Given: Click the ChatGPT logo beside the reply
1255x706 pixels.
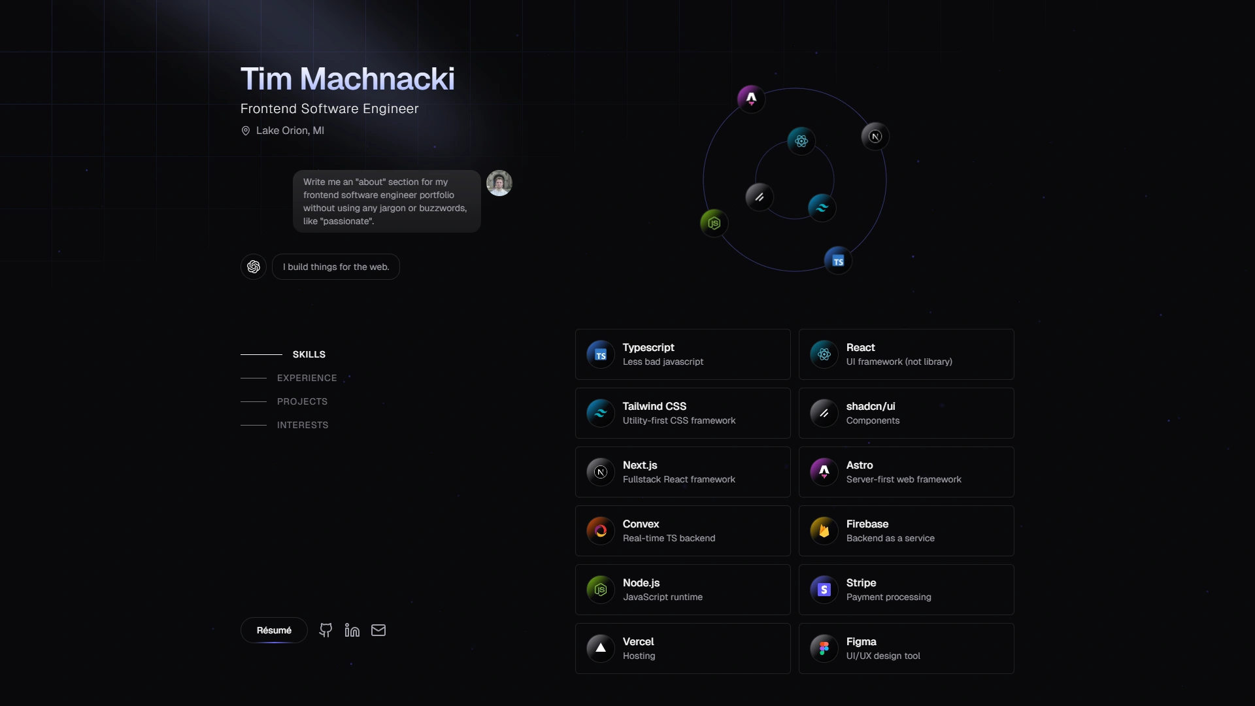Looking at the screenshot, I should click(254, 267).
